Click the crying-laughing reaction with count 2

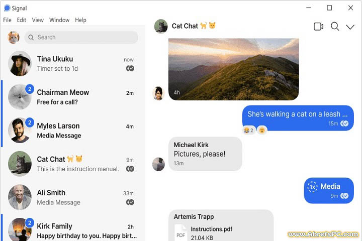click(x=249, y=131)
